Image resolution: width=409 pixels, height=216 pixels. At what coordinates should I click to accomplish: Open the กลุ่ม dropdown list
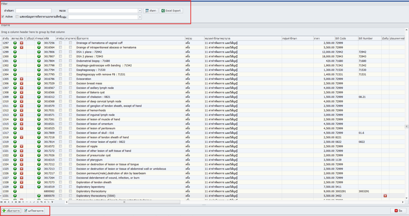(x=140, y=17)
